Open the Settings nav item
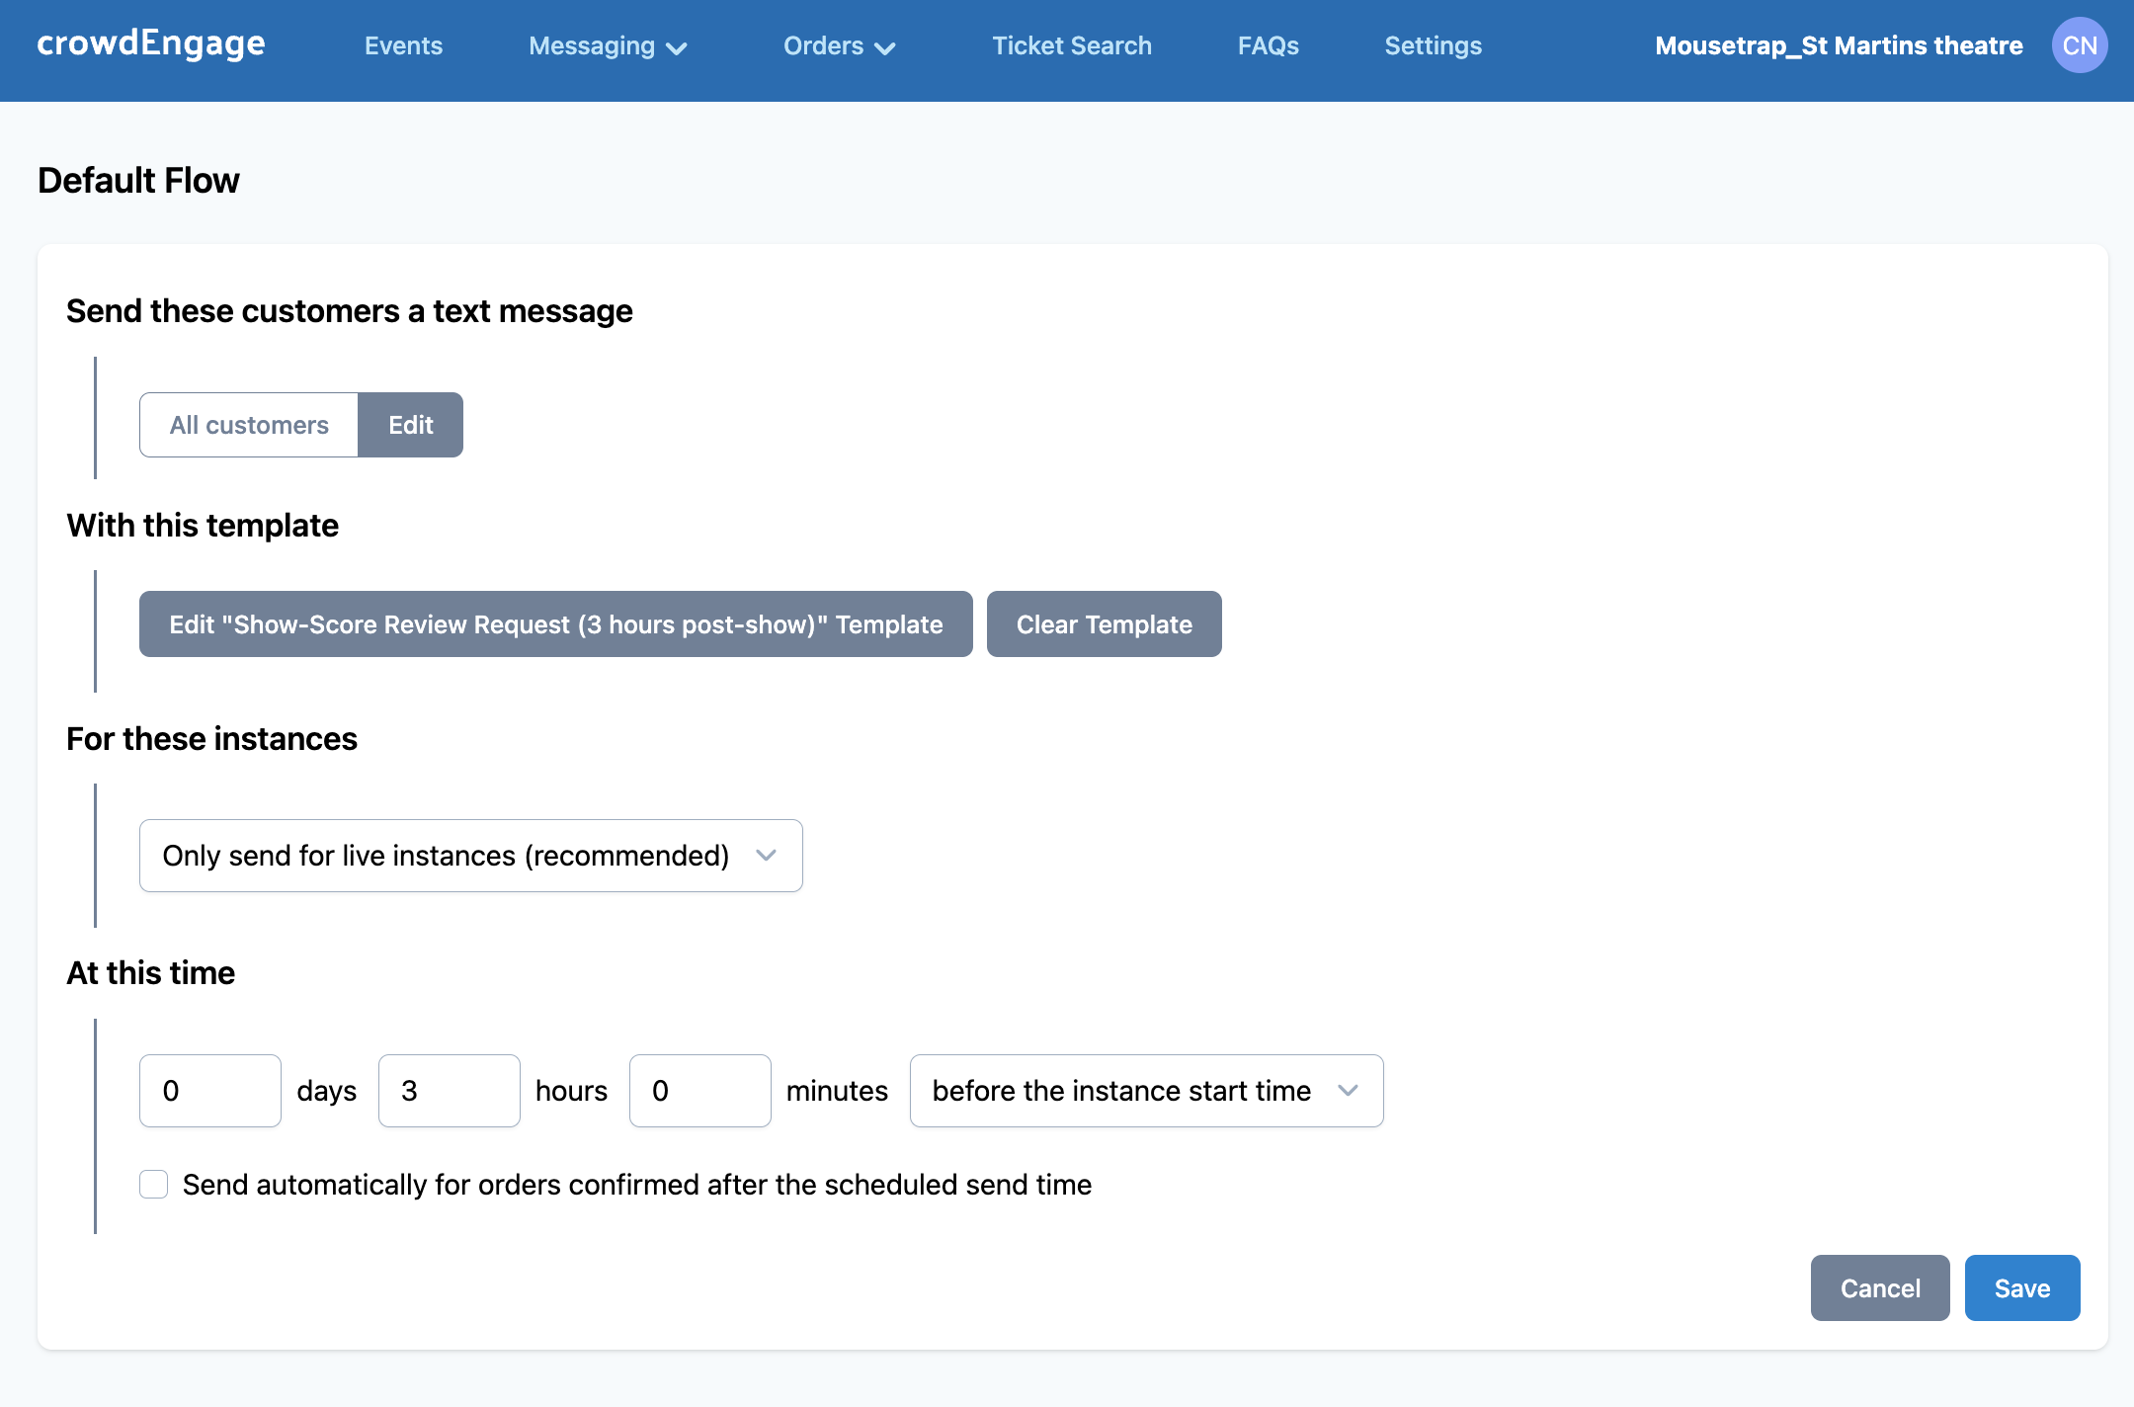 click(x=1433, y=45)
